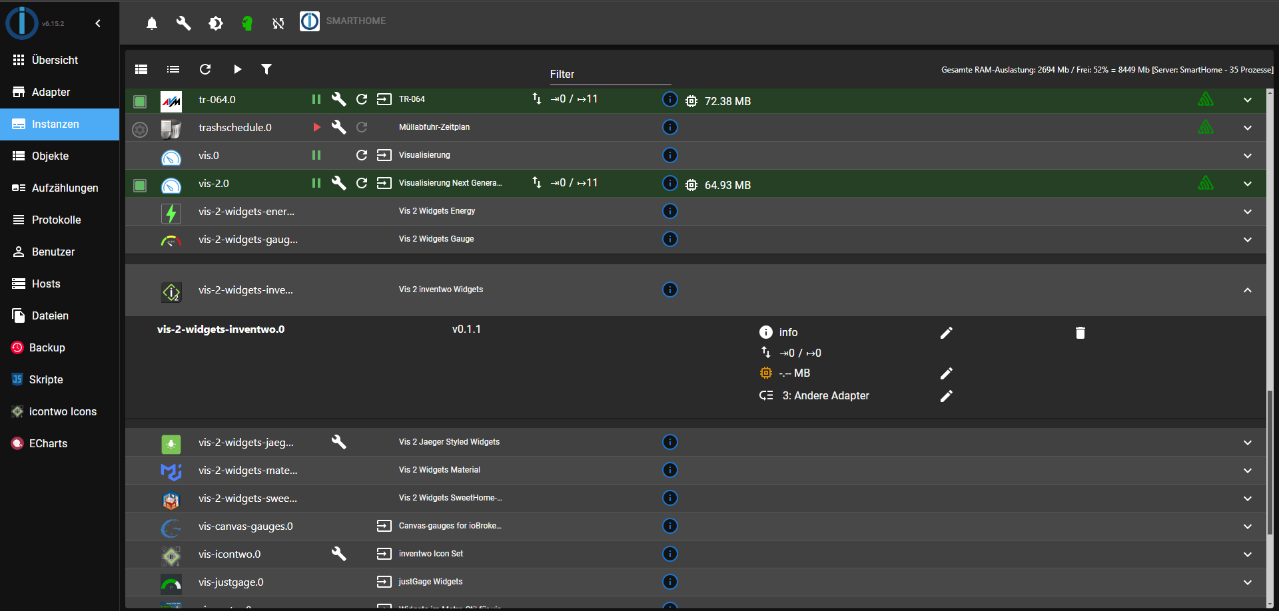Viewport: 1279px width, 611px height.
Task: Click the instances list vertical scrollbar
Action: pos(1270,462)
